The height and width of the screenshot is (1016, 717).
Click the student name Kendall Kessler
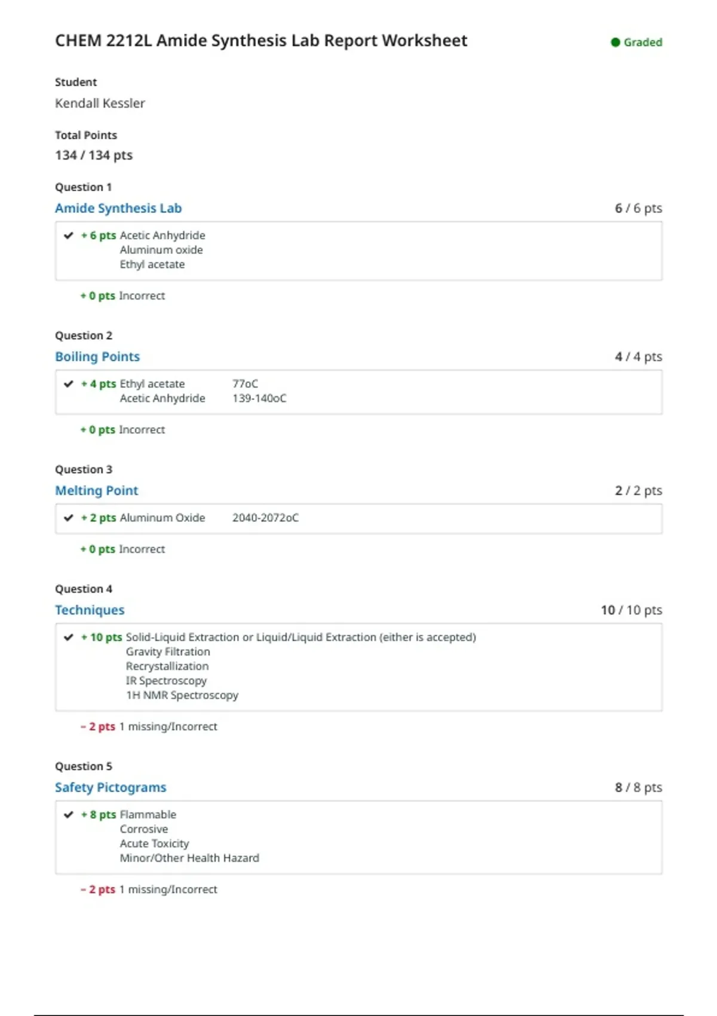click(x=100, y=103)
